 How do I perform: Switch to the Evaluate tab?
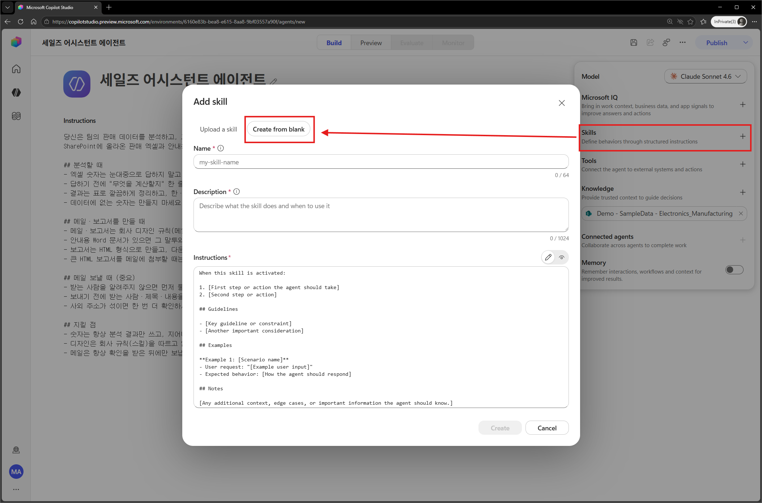tap(412, 43)
